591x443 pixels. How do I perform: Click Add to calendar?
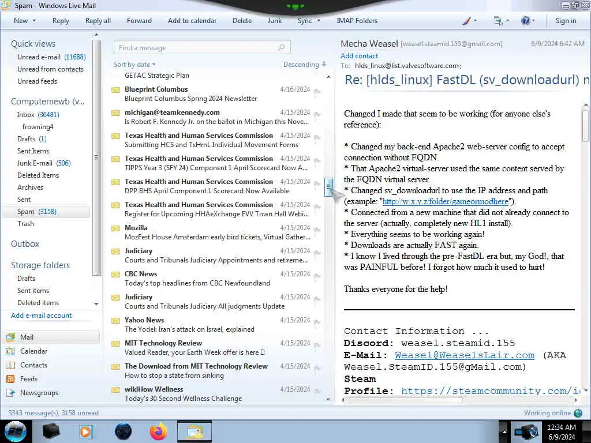[x=192, y=21]
